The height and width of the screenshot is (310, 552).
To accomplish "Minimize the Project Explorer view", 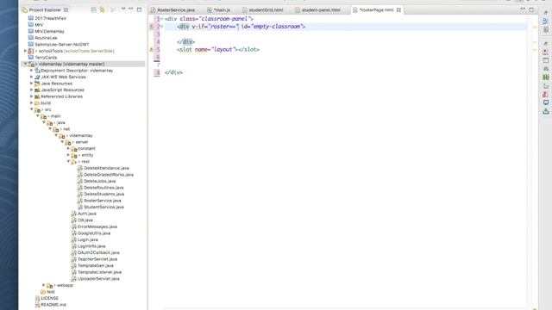I will coord(131,9).
